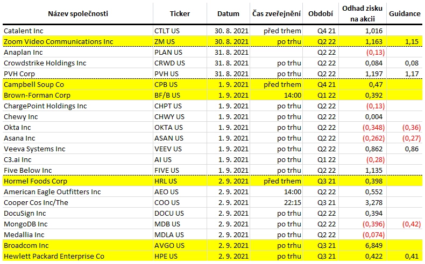
Task: Click ticker 'ASAN US'
Action: (169, 138)
